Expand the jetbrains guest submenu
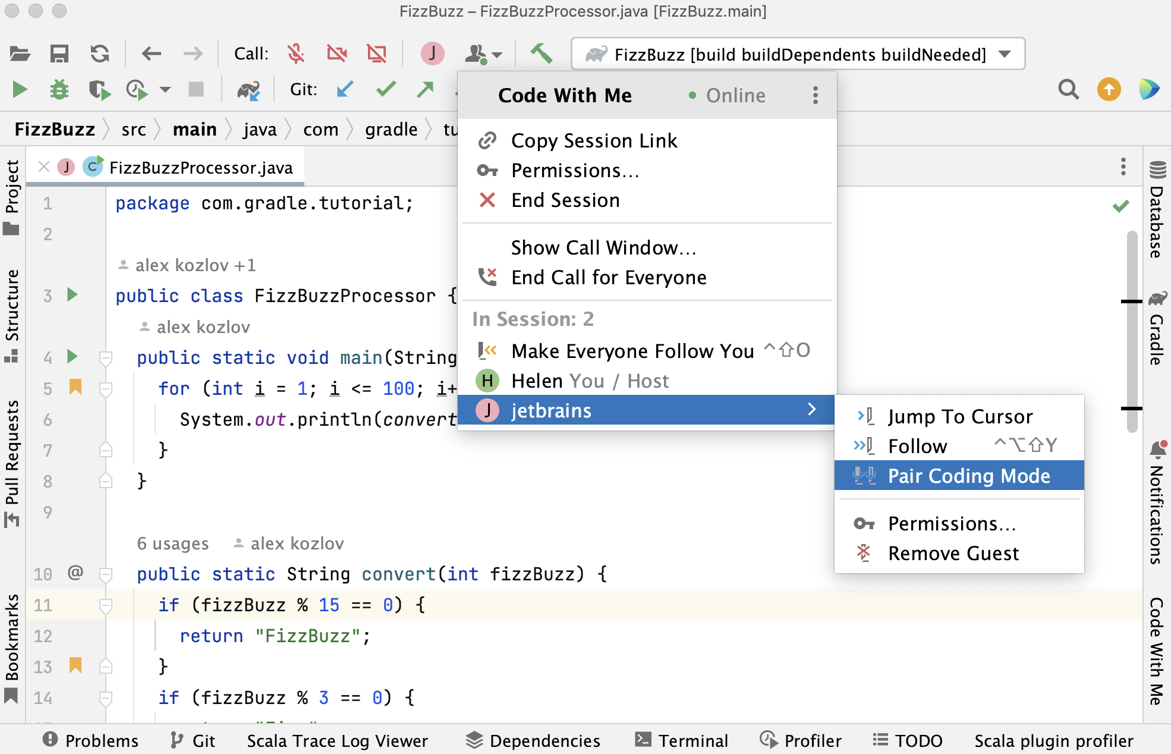This screenshot has width=1171, height=754. [x=647, y=410]
